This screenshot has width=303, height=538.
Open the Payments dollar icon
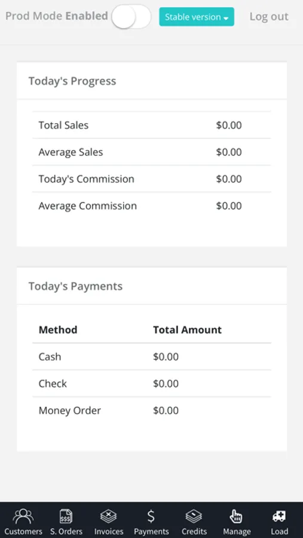click(151, 516)
